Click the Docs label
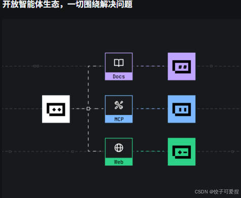 [x=119, y=76]
